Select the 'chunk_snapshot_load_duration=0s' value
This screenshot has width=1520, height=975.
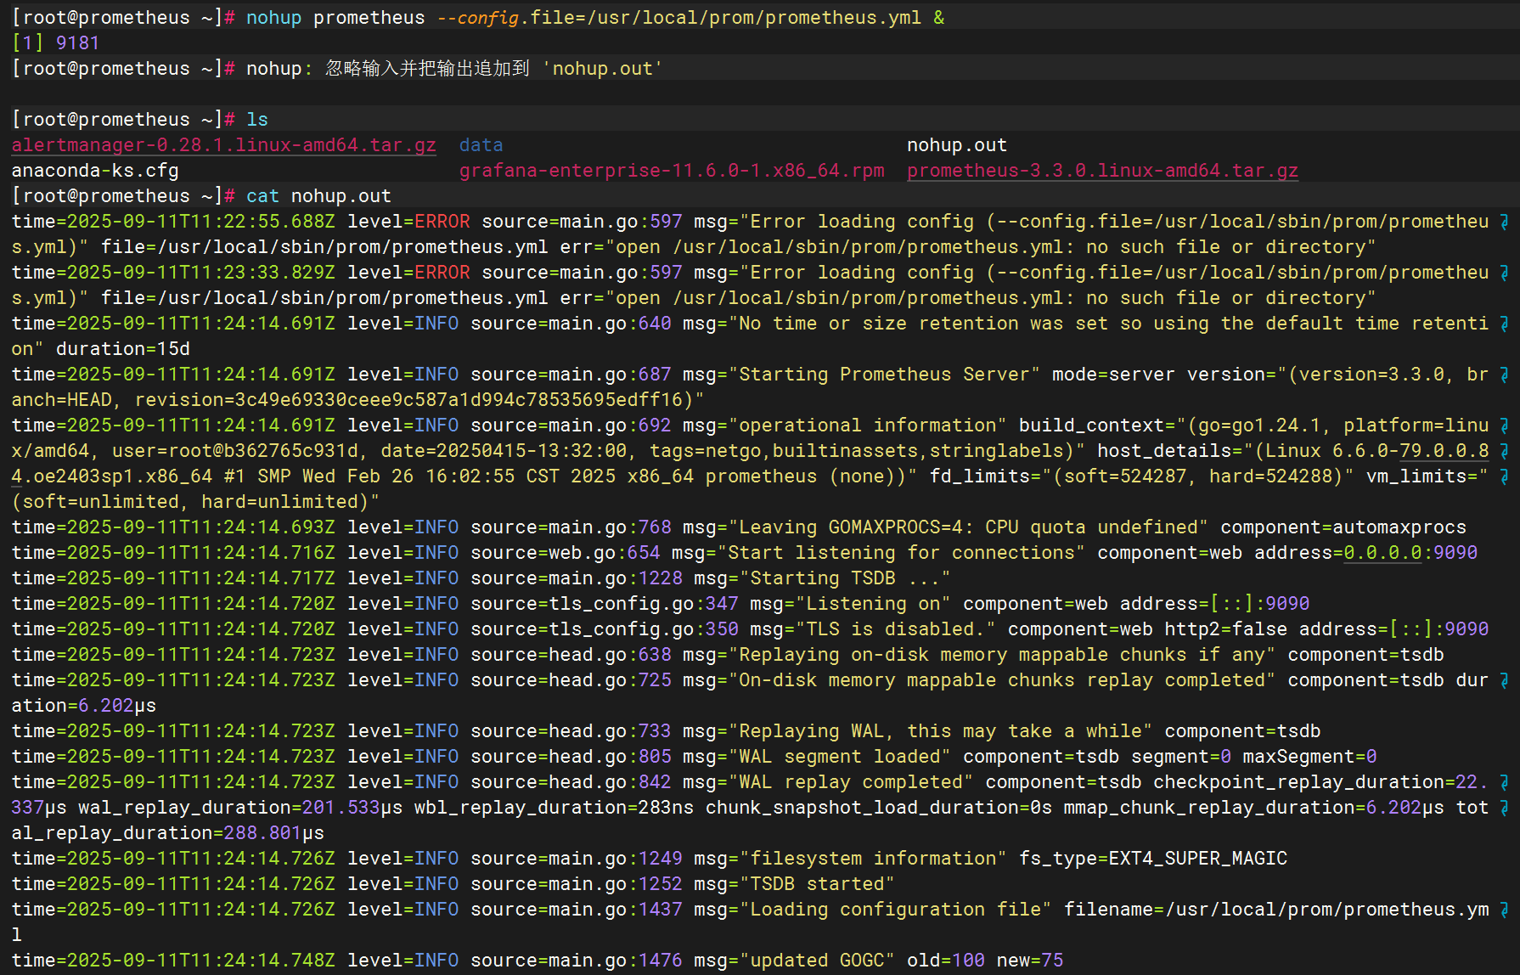(879, 808)
